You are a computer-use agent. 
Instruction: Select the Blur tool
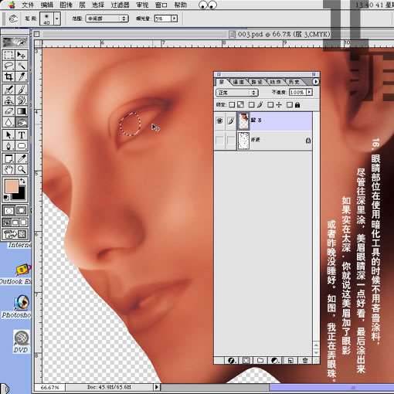point(8,122)
